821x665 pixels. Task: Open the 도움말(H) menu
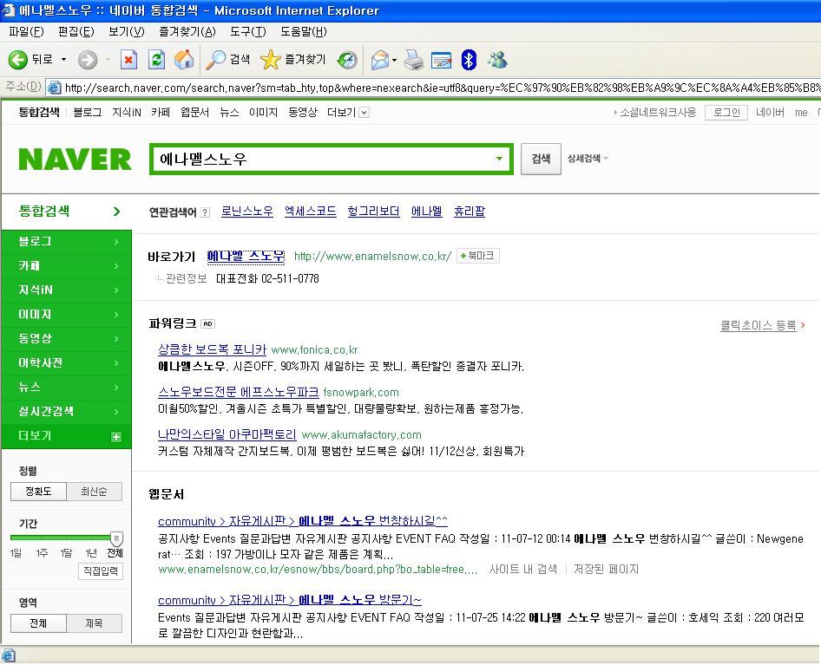304,32
